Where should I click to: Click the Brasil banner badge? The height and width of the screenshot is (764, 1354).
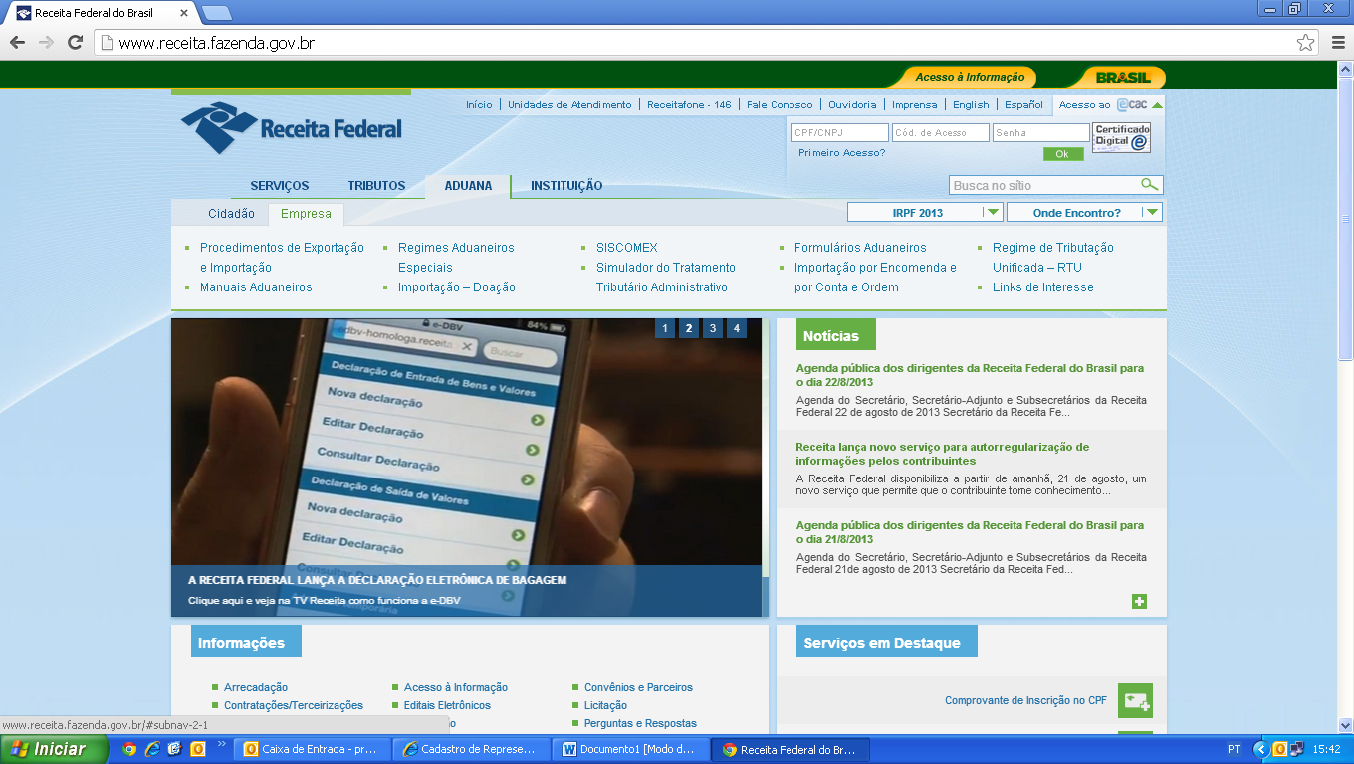pos(1123,77)
